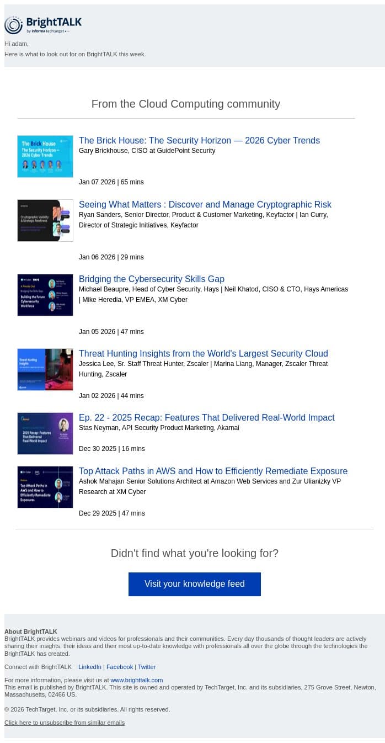
Task: Click the Building the Future Cybersecurity Workforce thumbnail
Action: coord(45,295)
